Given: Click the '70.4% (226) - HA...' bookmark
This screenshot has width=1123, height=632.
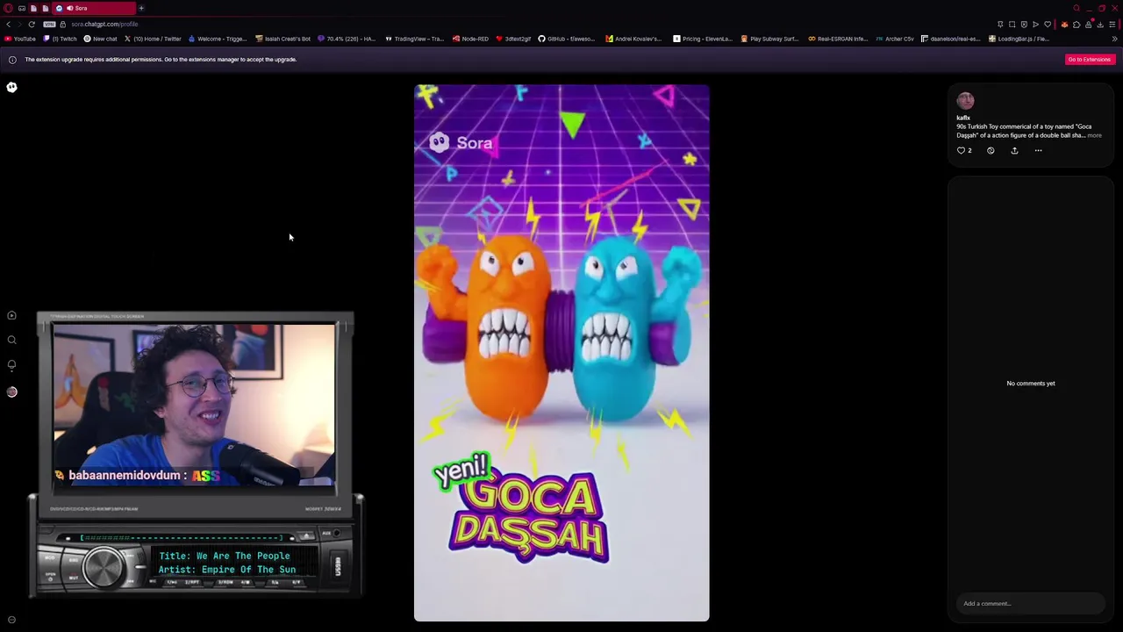Looking at the screenshot, I should (347, 39).
